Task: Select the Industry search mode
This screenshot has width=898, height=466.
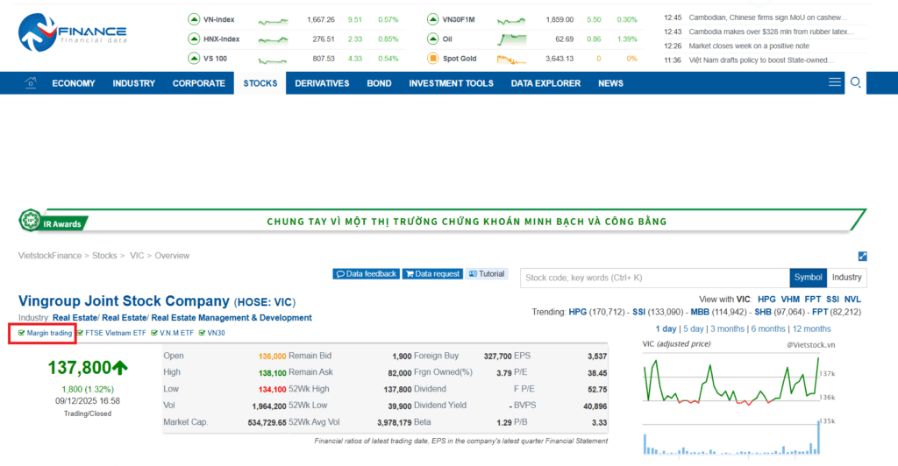Action: tap(846, 278)
